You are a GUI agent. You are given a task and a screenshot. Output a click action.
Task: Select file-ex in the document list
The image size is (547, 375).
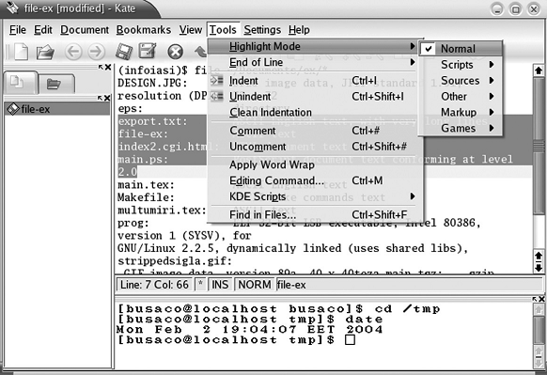click(x=57, y=109)
